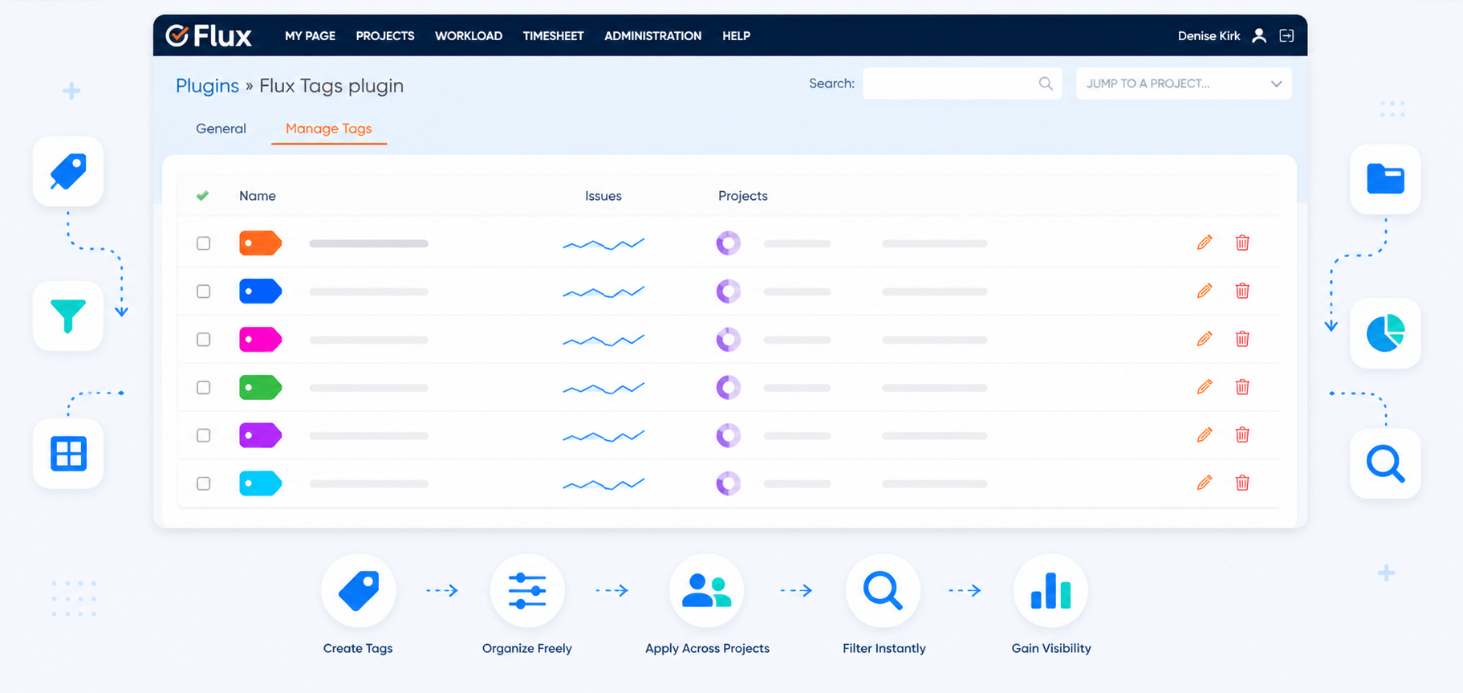This screenshot has height=693, width=1463.
Task: Delete the purple tag with trash icon
Action: (x=1242, y=434)
